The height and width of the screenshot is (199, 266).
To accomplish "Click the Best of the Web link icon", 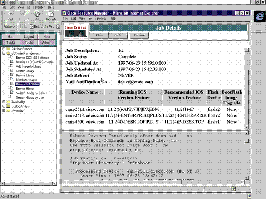I will pyautogui.click(x=31, y=26).
